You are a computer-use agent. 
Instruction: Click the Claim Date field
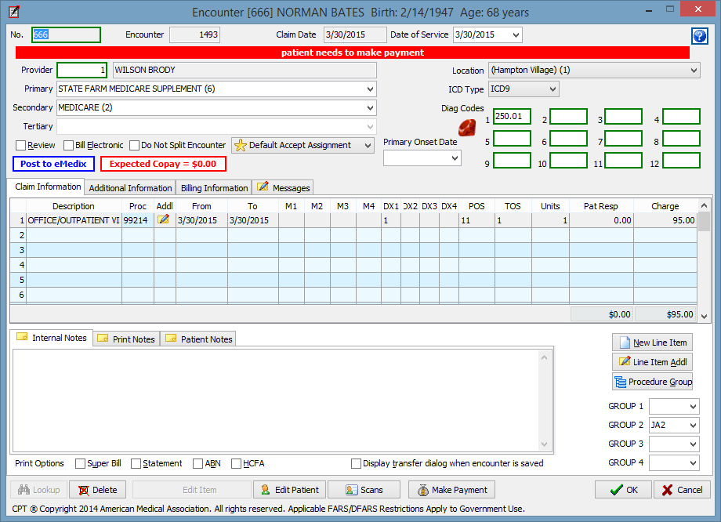[x=355, y=35]
